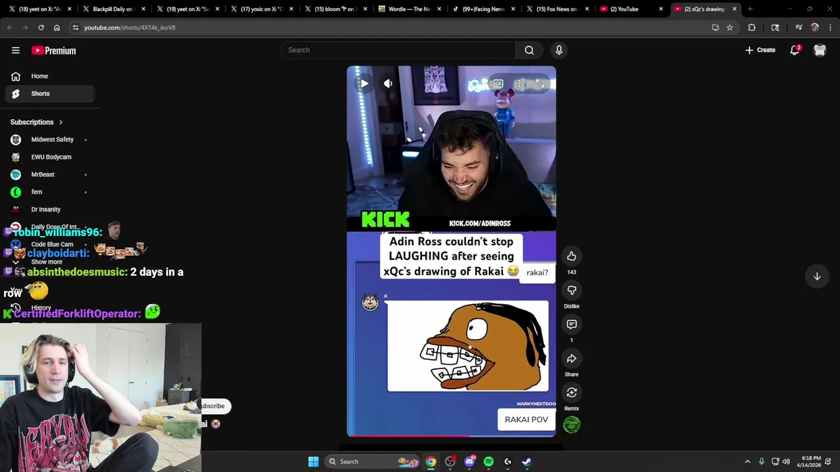
Task: Click install app icon in address bar
Action: (715, 28)
